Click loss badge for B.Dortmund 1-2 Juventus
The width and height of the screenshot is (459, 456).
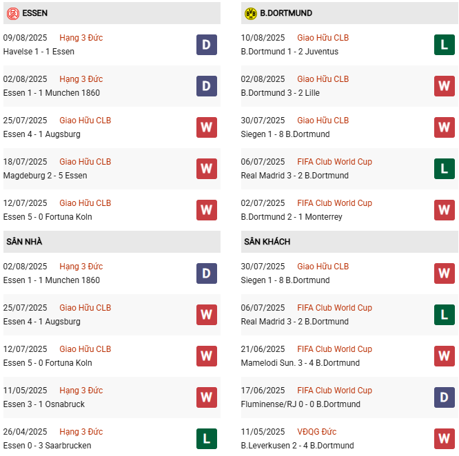444,45
